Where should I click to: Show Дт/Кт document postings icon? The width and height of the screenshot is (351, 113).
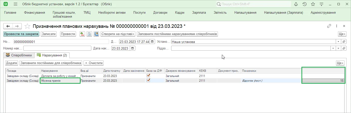82,34
